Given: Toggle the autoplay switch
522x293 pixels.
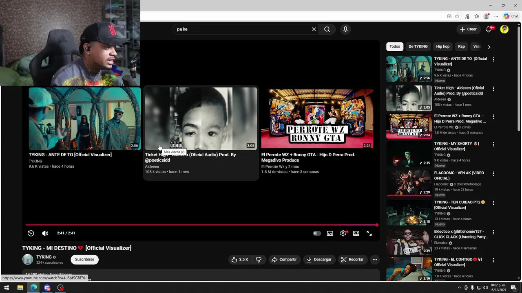Looking at the screenshot, I should [x=317, y=233].
